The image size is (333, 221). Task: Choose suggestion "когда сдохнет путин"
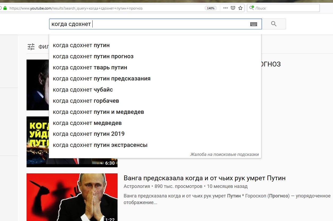155,45
